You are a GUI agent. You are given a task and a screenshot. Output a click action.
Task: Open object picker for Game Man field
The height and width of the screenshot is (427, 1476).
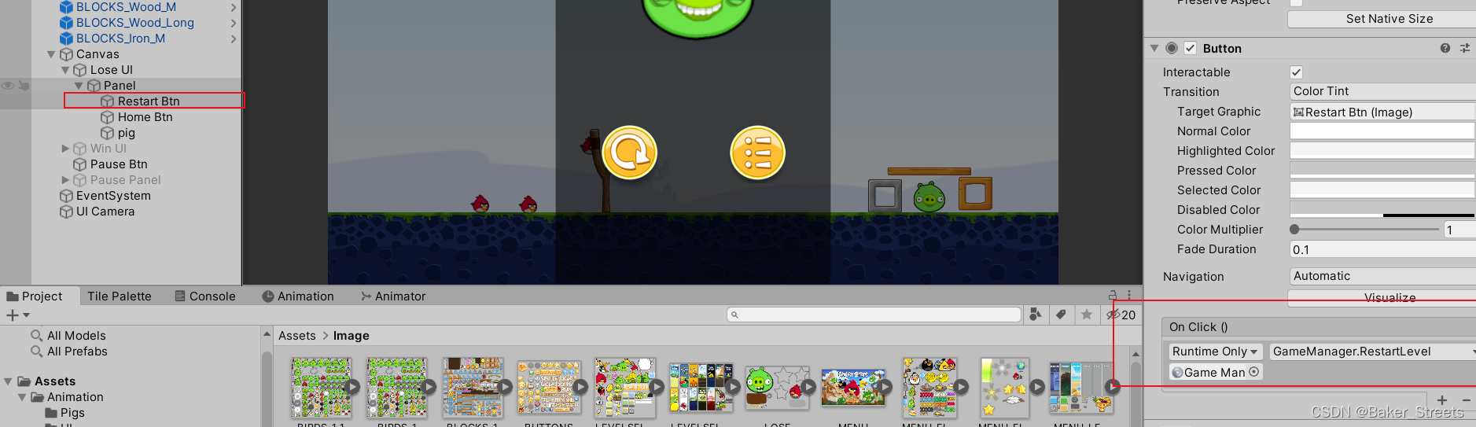pyautogui.click(x=1254, y=372)
